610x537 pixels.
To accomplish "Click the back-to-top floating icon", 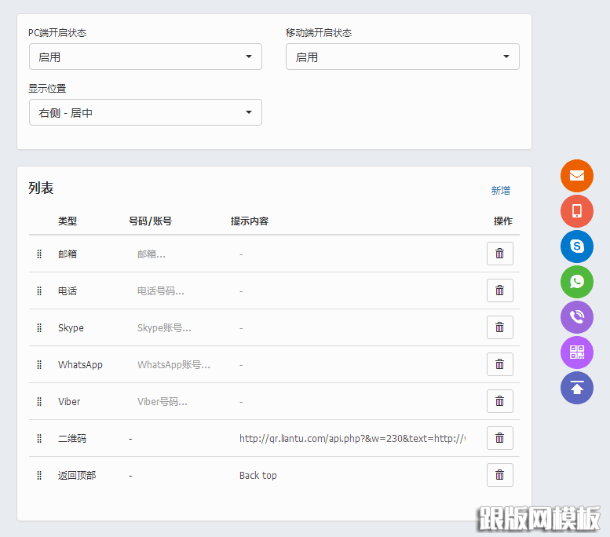I will click(577, 388).
